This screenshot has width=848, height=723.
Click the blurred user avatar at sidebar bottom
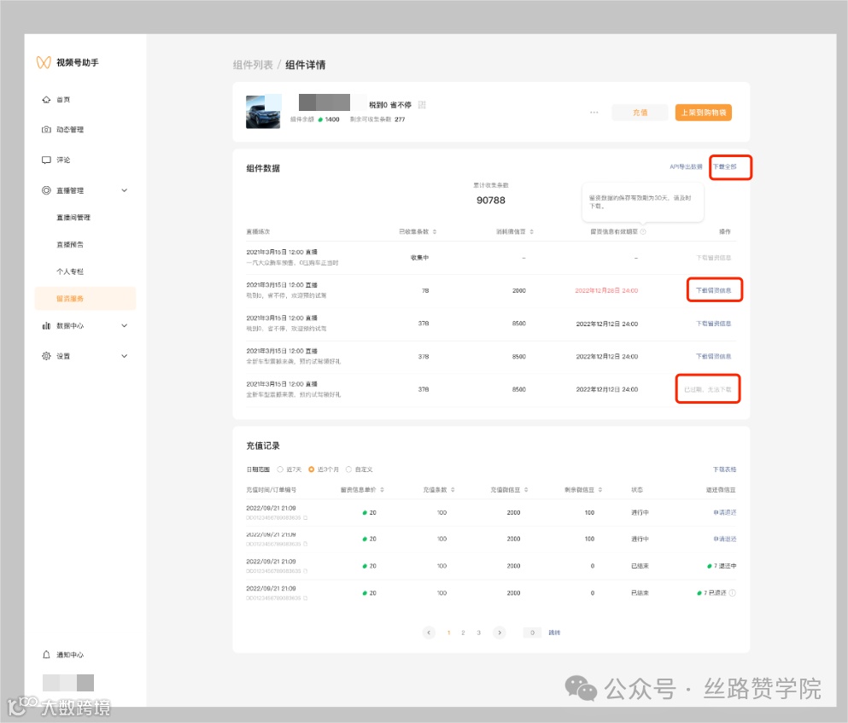[68, 683]
